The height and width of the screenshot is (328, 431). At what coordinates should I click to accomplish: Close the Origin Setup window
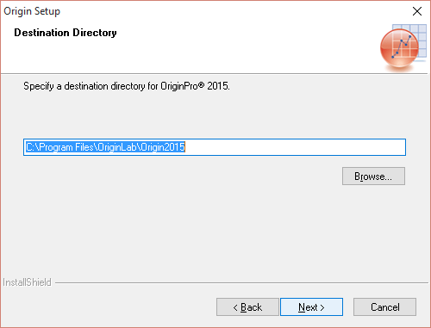pyautogui.click(x=417, y=11)
